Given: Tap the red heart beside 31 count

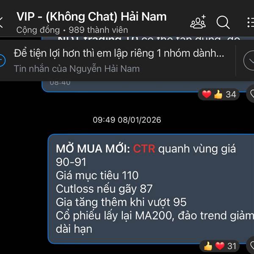Looking at the screenshot, I should coord(220,246).
